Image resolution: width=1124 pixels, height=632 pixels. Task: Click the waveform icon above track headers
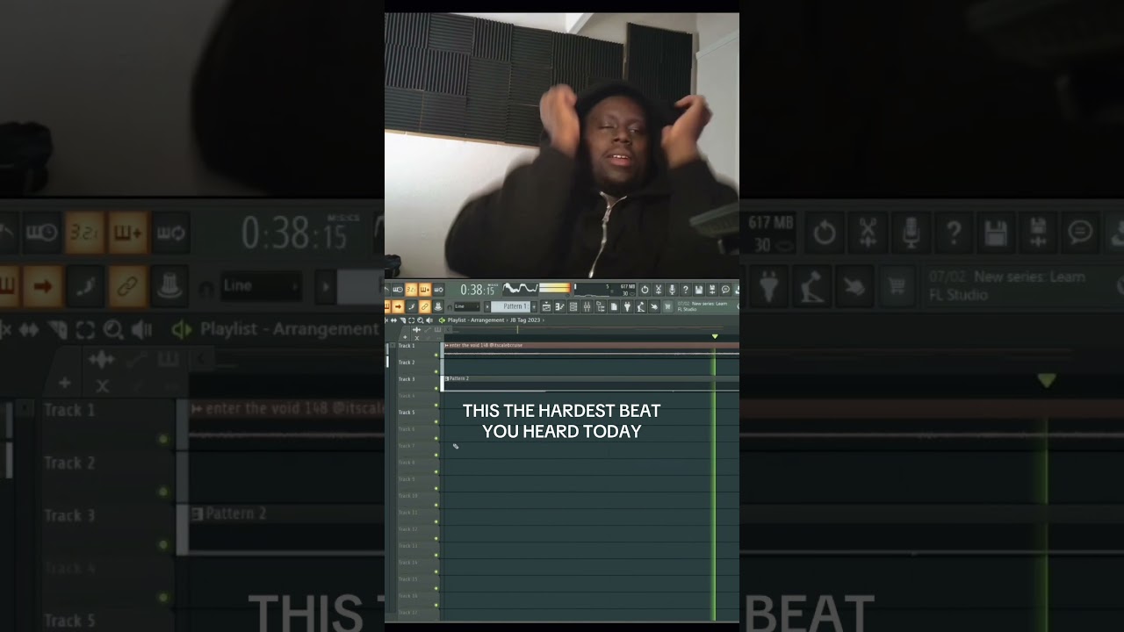[416, 329]
